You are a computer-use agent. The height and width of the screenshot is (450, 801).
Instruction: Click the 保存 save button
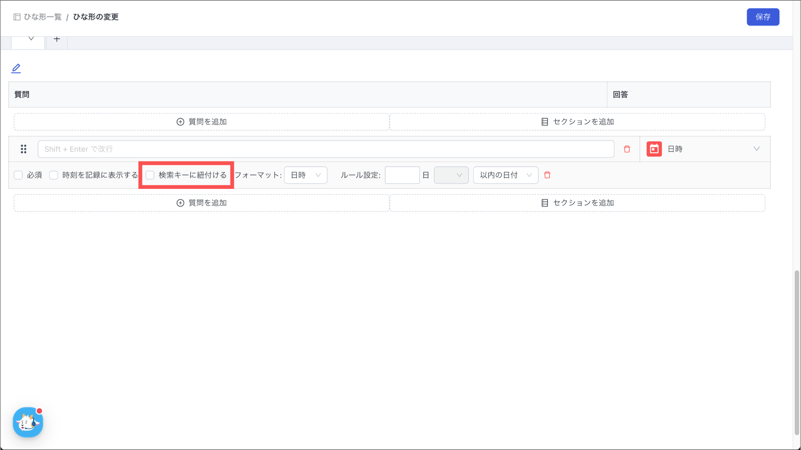[x=763, y=17]
